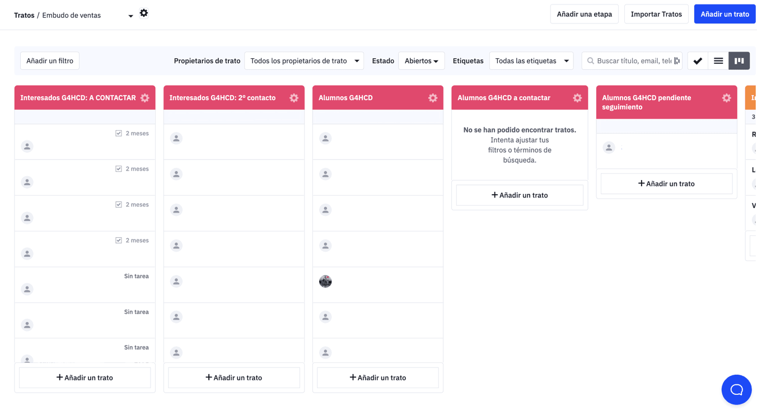Add a deal under Interesados G4HCD: A CONTACTAR
757x415 pixels.
[85, 378]
